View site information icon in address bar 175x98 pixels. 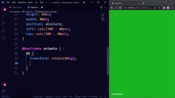(x=125, y=8)
